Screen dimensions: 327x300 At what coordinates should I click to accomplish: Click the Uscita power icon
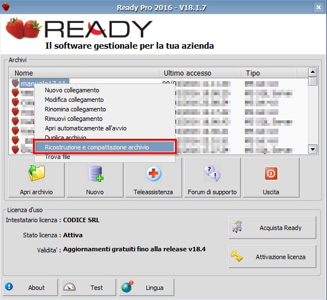[271, 174]
